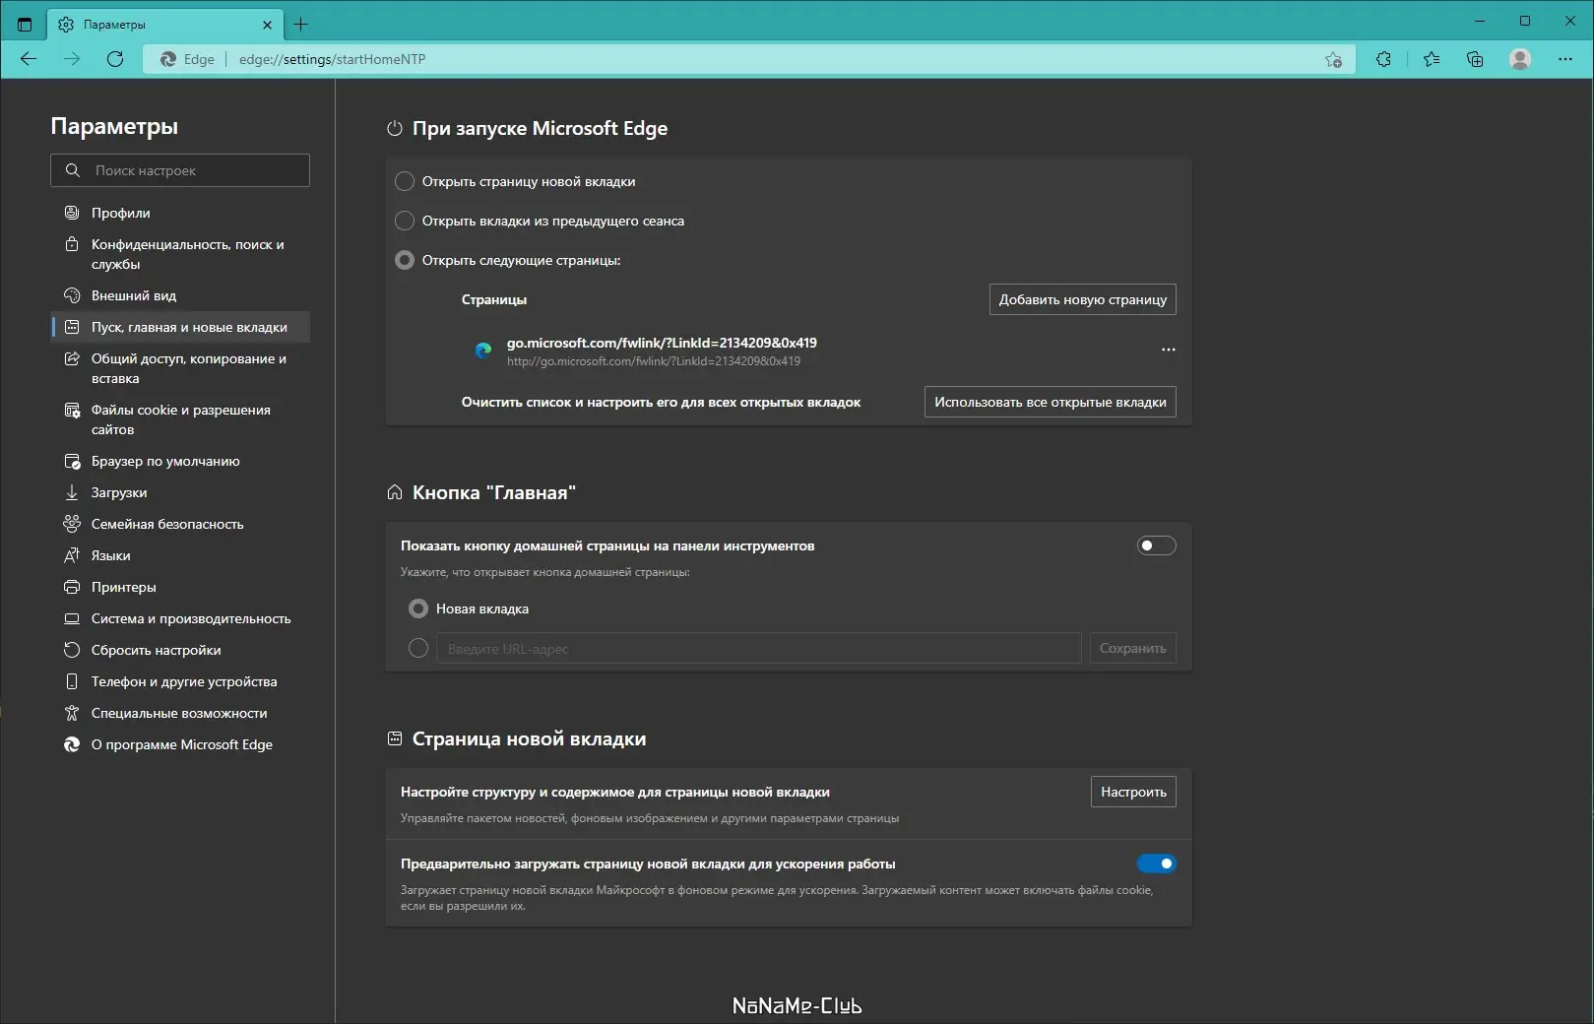Screen dimensions: 1594x1024
Task: Refresh the page with reload icon
Action: tap(115, 59)
